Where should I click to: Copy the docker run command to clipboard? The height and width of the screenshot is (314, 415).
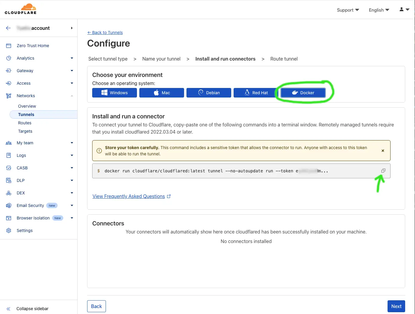tap(383, 171)
